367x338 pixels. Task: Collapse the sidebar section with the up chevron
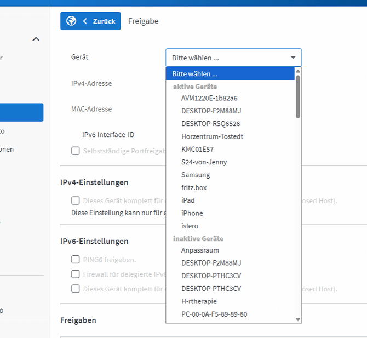[x=36, y=39]
